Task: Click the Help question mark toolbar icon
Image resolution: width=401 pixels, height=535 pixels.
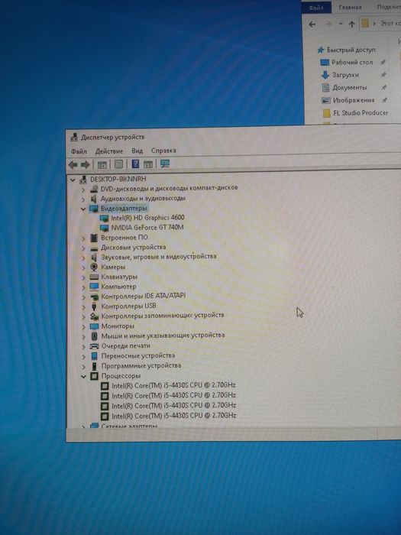Action: 135,164
